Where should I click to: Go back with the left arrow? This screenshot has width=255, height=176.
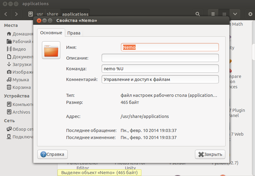pos(6,14)
